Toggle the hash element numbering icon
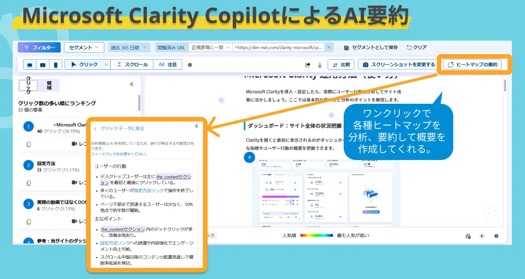 pyautogui.click(x=468, y=236)
